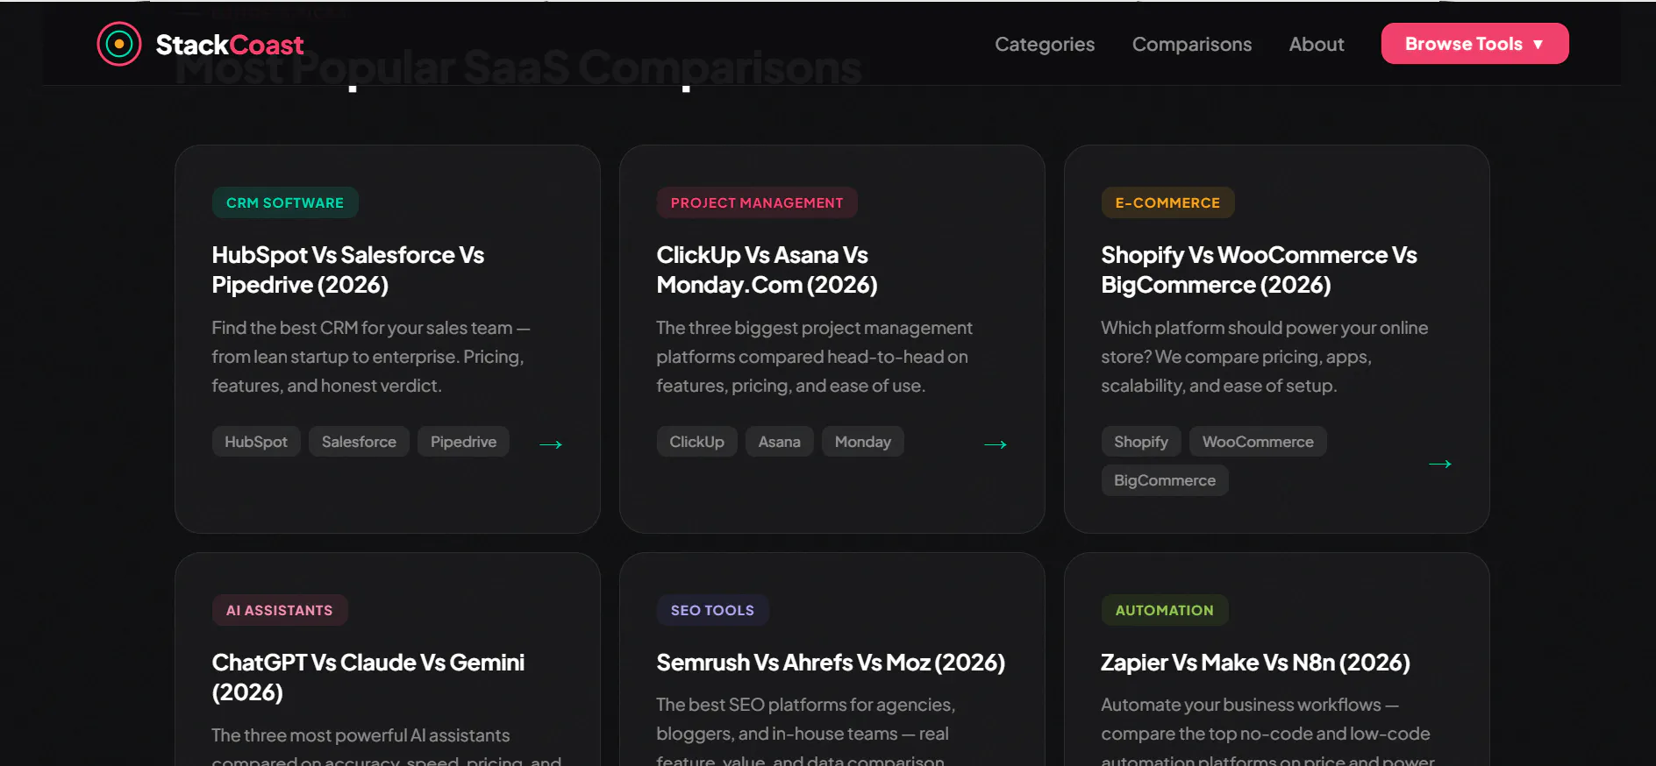The image size is (1656, 766).
Task: Click 'The best SEO platforms for agencies' text
Action: click(x=806, y=733)
